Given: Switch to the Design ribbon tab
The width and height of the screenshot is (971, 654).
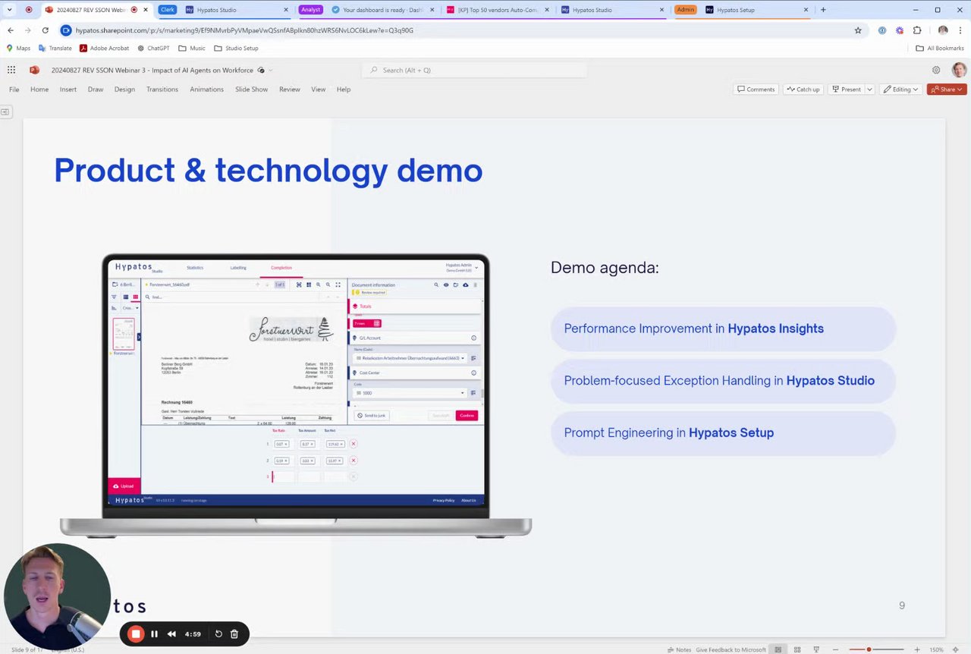Looking at the screenshot, I should [124, 90].
